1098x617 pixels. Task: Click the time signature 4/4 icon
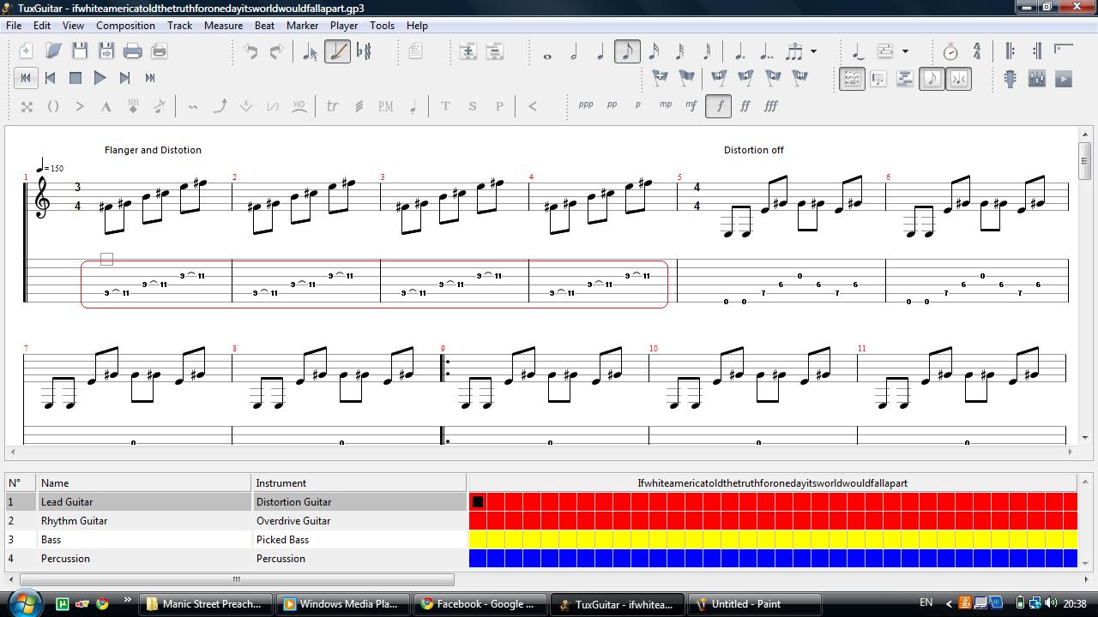point(977,52)
